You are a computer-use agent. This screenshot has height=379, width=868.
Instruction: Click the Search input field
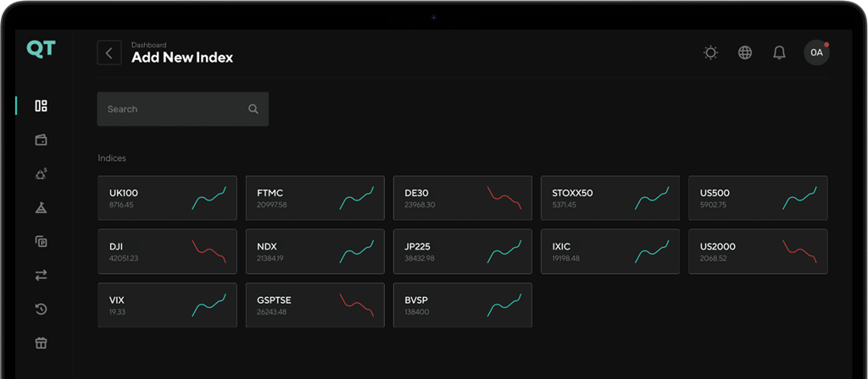170,109
